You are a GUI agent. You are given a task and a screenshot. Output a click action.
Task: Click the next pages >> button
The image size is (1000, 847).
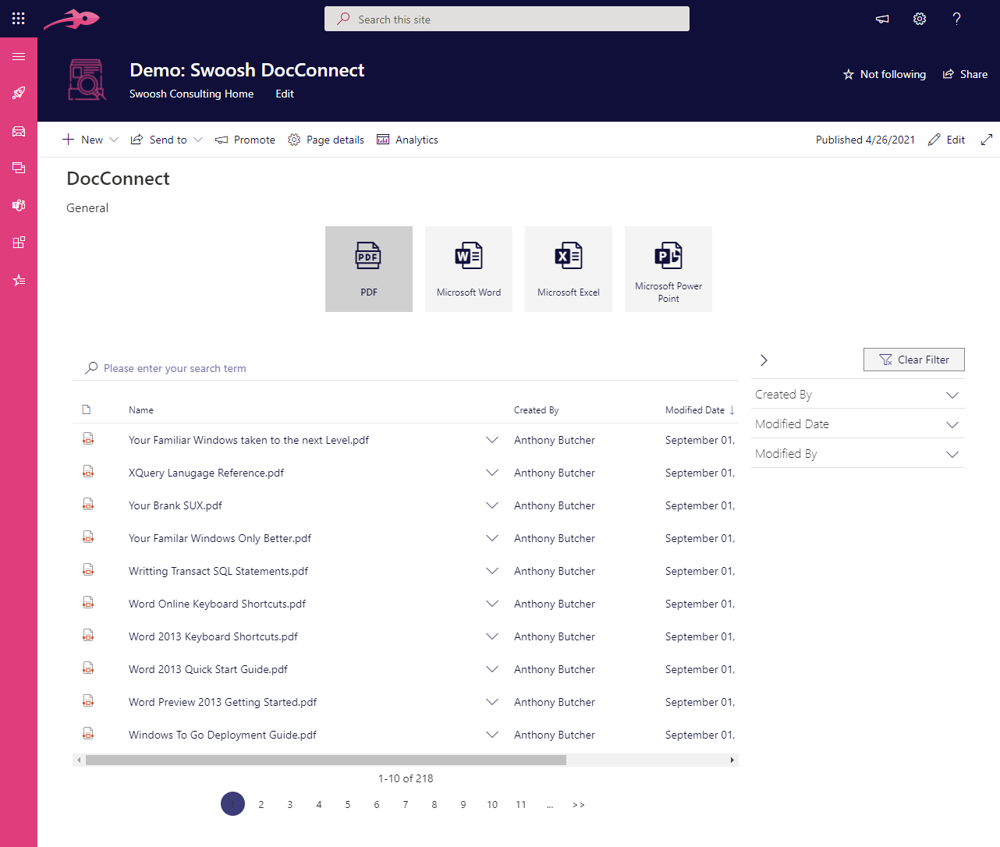click(x=579, y=804)
